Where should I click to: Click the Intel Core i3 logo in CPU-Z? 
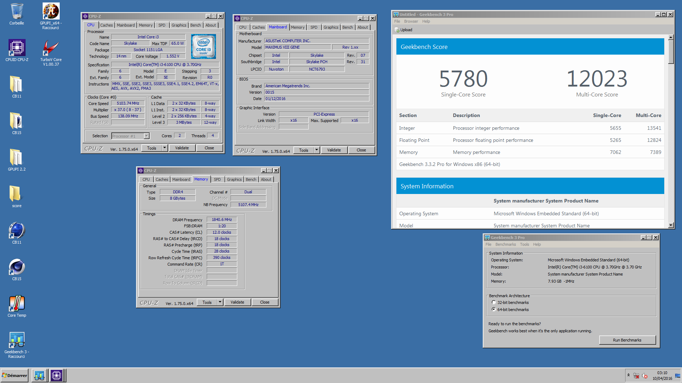tap(204, 46)
